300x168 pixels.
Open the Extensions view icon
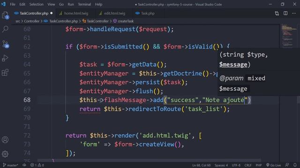[x=5, y=72]
